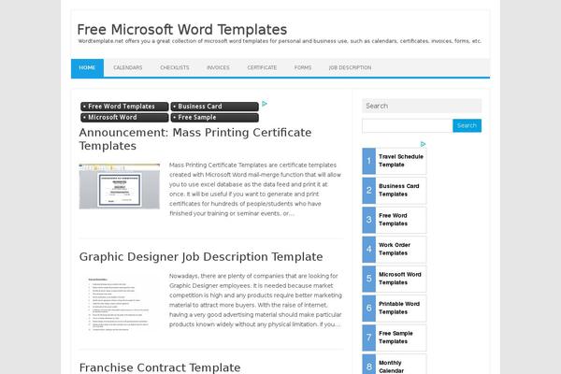Open the Microsoft Word Templates sidebar ad

pos(395,279)
